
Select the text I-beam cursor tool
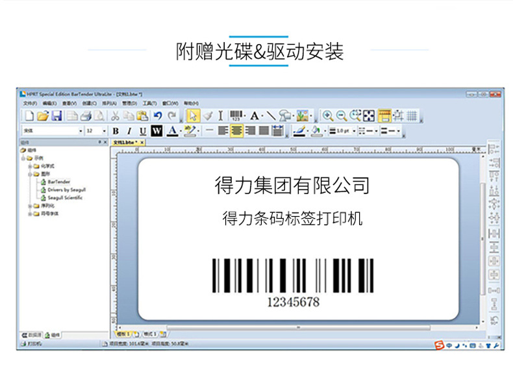point(221,116)
